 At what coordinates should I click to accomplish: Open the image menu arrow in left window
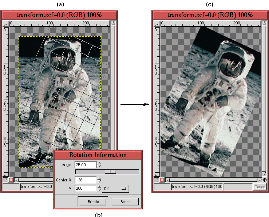6,23
